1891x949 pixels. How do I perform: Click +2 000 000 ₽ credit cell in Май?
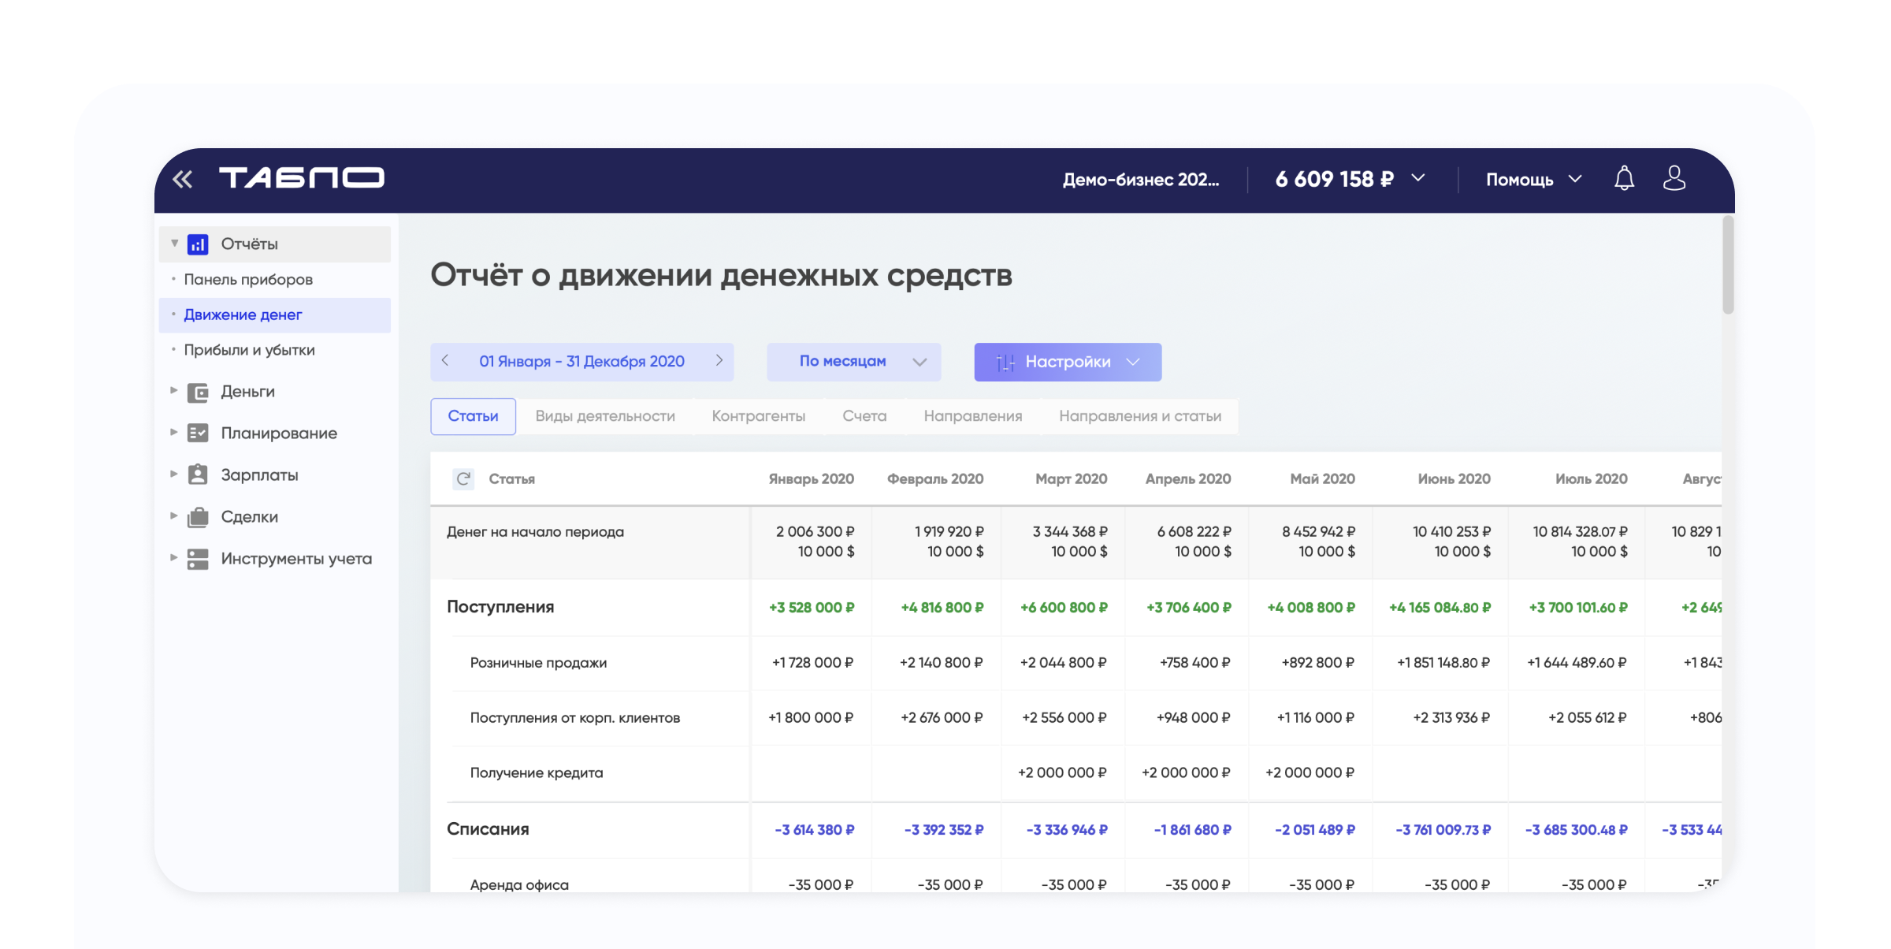click(1310, 773)
